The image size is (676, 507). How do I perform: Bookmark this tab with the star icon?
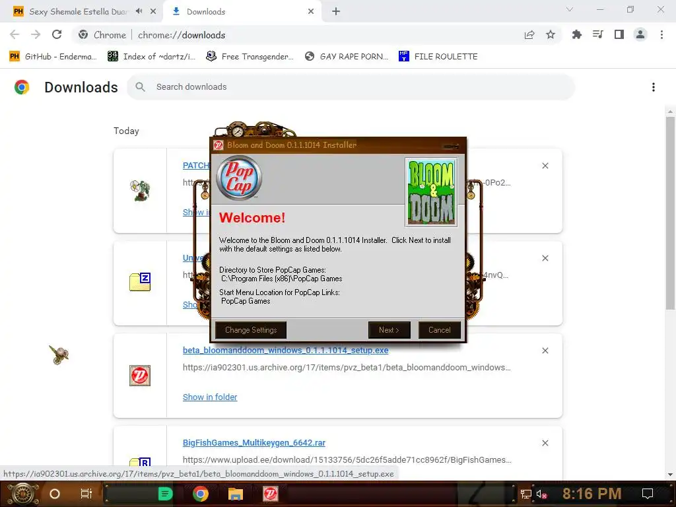pyautogui.click(x=551, y=34)
